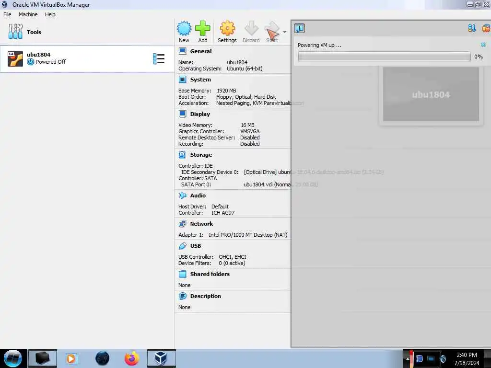Open the Machine menu
Viewport: 491px width, 368px height.
28,14
